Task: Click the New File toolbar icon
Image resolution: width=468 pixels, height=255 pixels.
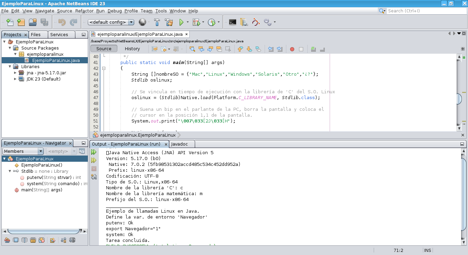Action: (x=10, y=22)
